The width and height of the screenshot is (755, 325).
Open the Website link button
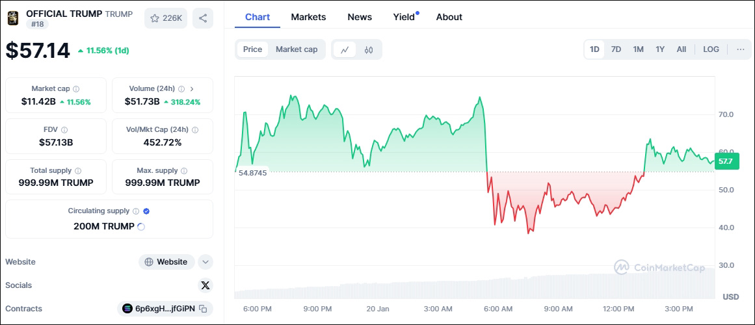point(168,262)
